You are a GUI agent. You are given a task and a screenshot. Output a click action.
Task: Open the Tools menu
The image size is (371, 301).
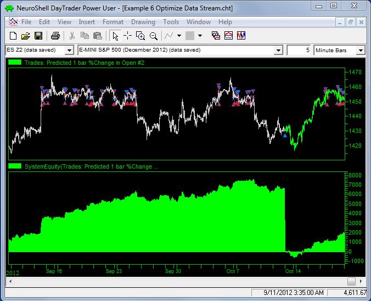point(171,22)
